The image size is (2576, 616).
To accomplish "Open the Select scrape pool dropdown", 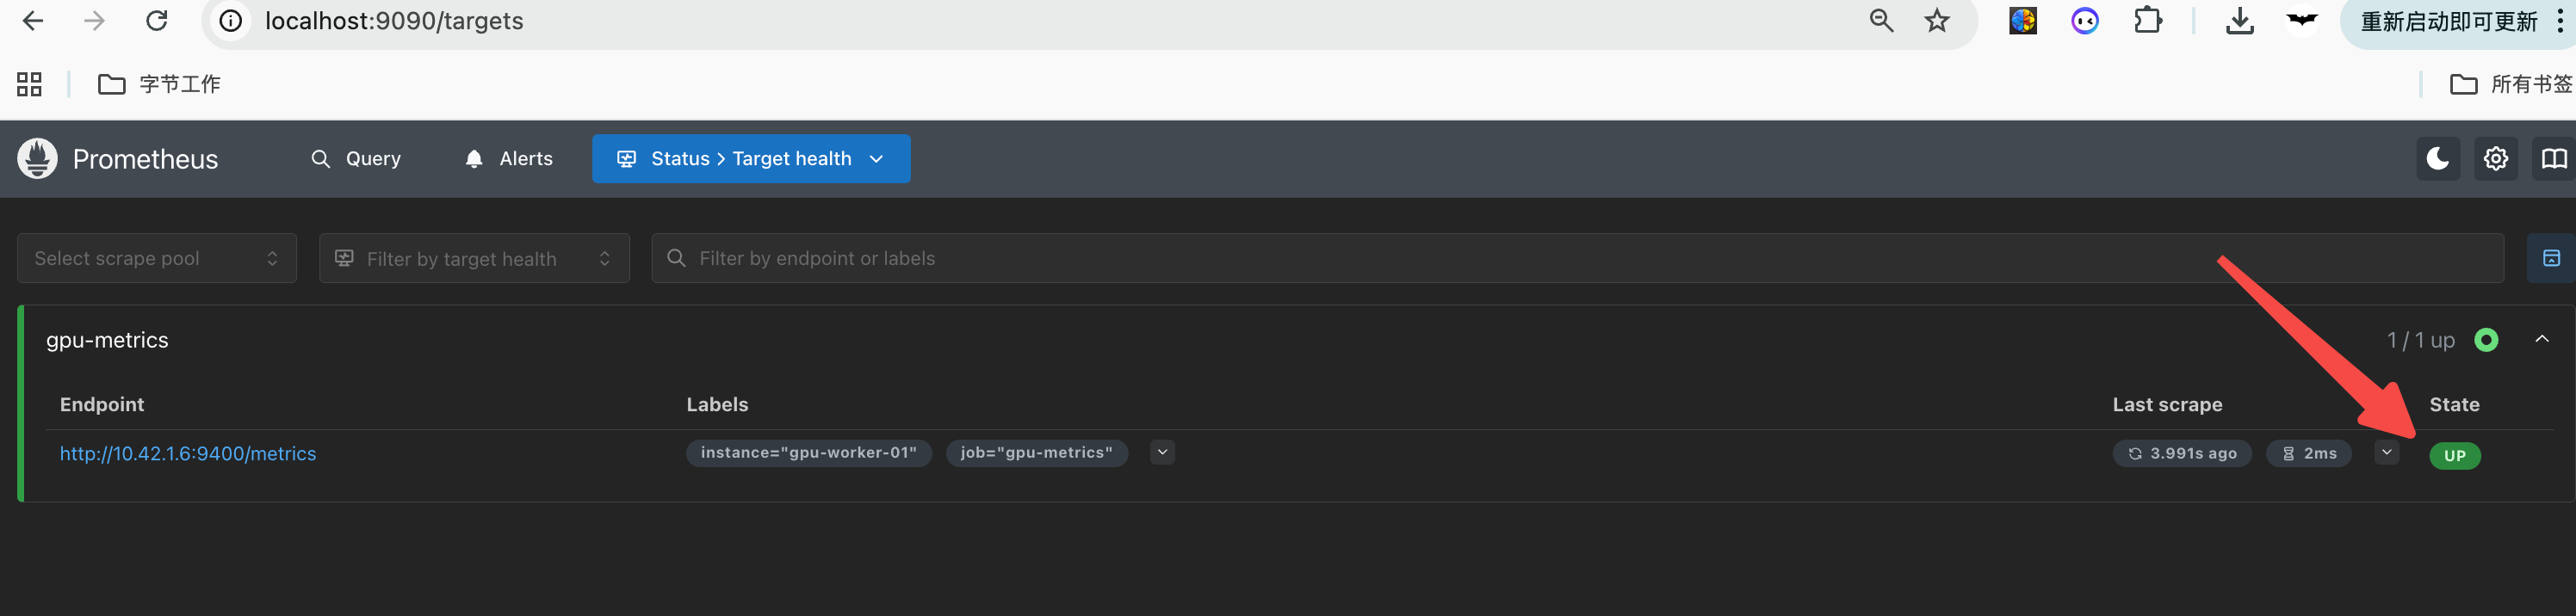I will coord(157,259).
